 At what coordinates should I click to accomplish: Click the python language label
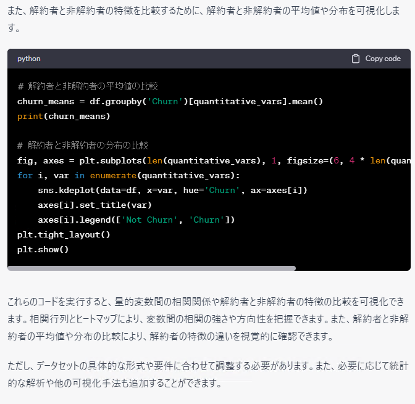tap(29, 59)
